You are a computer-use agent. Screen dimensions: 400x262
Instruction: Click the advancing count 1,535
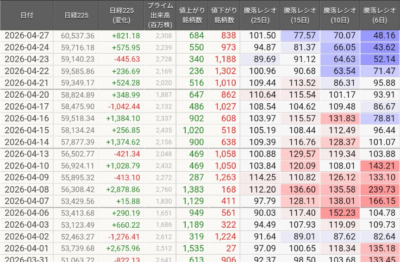coord(194,248)
